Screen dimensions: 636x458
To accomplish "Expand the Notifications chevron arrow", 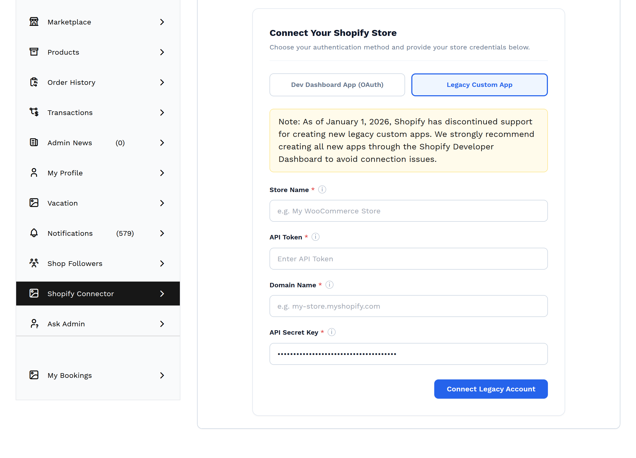I will tap(162, 233).
